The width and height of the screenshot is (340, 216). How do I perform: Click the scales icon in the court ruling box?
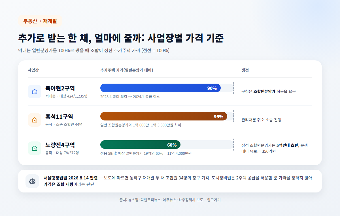click(32, 181)
